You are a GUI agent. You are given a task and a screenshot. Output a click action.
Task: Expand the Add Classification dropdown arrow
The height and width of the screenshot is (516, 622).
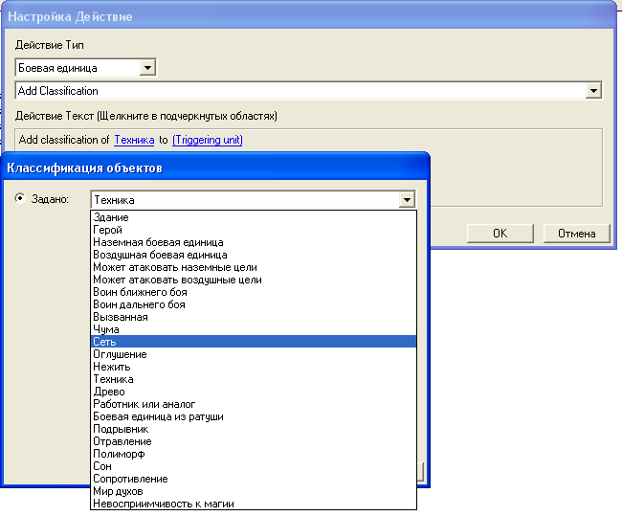tap(593, 91)
